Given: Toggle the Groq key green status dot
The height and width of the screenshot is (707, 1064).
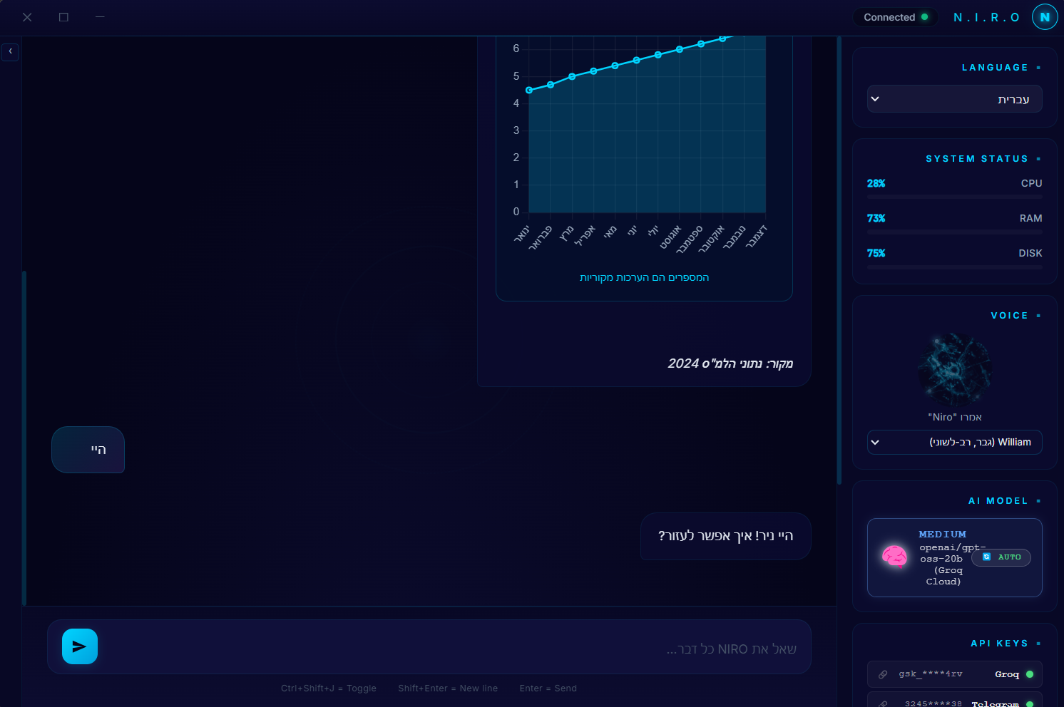Looking at the screenshot, I should pyautogui.click(x=1030, y=674).
